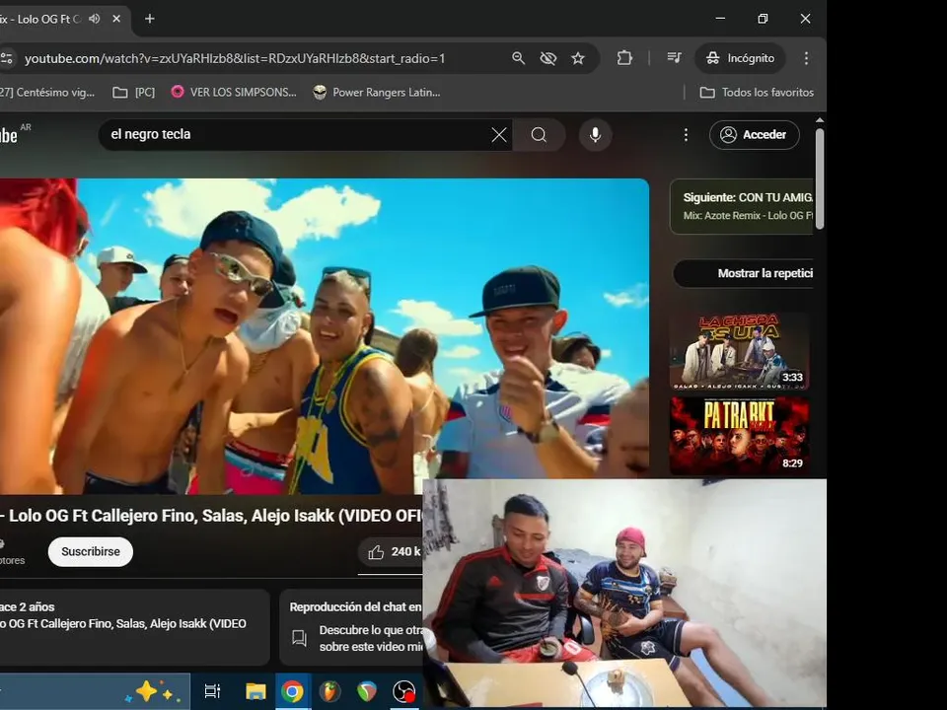Open the VER LOS SIMPSONS bookmark

pos(235,93)
